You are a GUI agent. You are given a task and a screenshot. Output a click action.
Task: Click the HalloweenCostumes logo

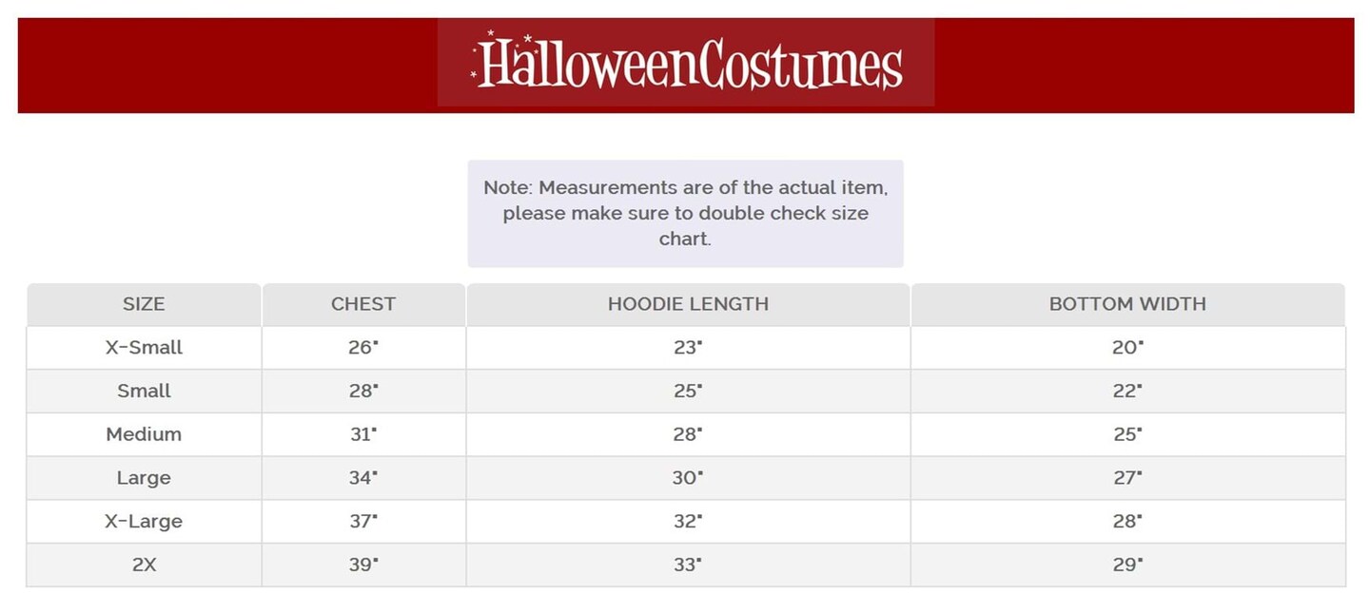(x=686, y=63)
